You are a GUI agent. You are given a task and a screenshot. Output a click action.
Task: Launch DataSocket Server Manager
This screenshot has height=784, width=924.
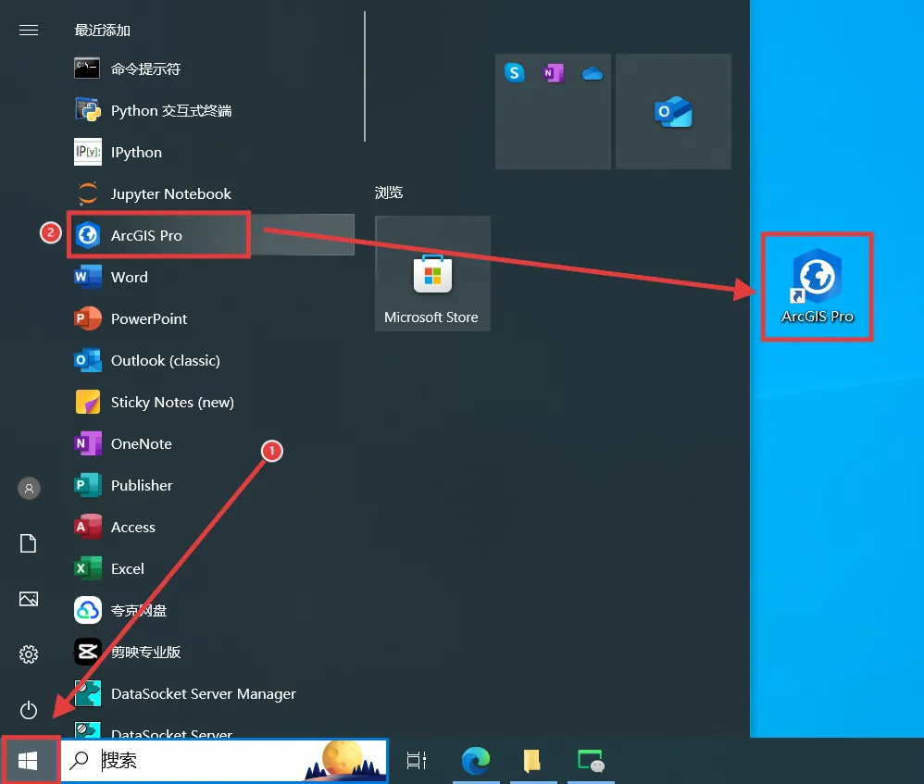click(212, 694)
